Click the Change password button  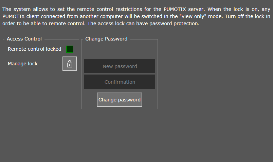(120, 100)
